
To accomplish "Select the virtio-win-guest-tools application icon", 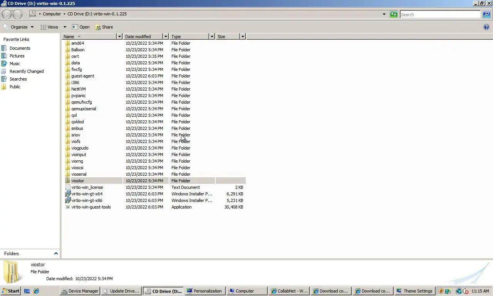I will coord(67,207).
